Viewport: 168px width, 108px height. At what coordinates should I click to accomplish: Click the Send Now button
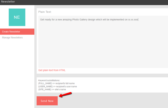(x=47, y=101)
